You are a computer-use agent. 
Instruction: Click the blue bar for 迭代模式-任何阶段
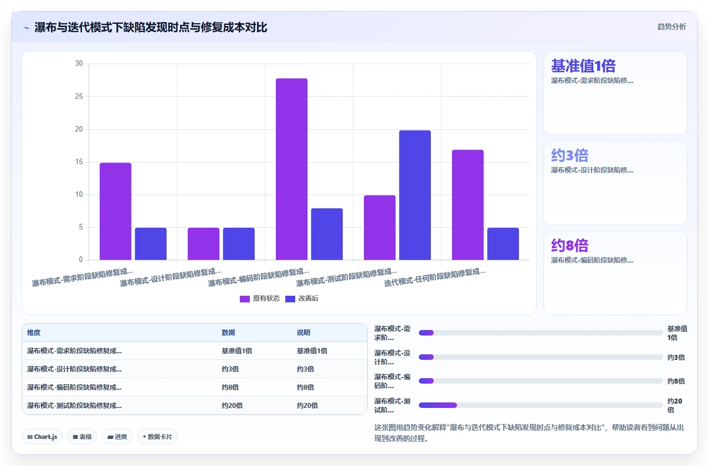503,244
